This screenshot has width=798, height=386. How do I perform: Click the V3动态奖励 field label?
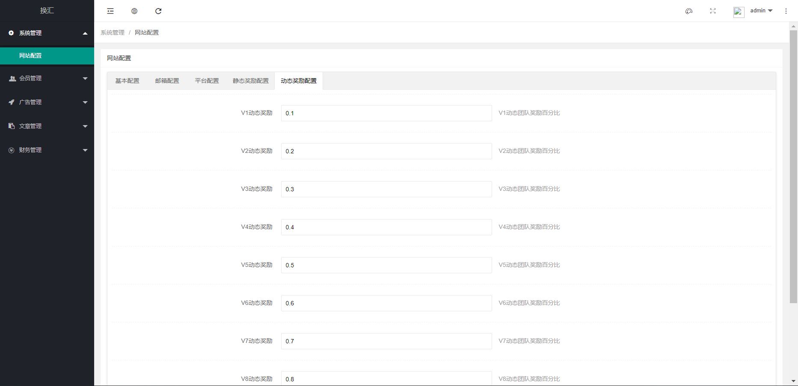257,189
